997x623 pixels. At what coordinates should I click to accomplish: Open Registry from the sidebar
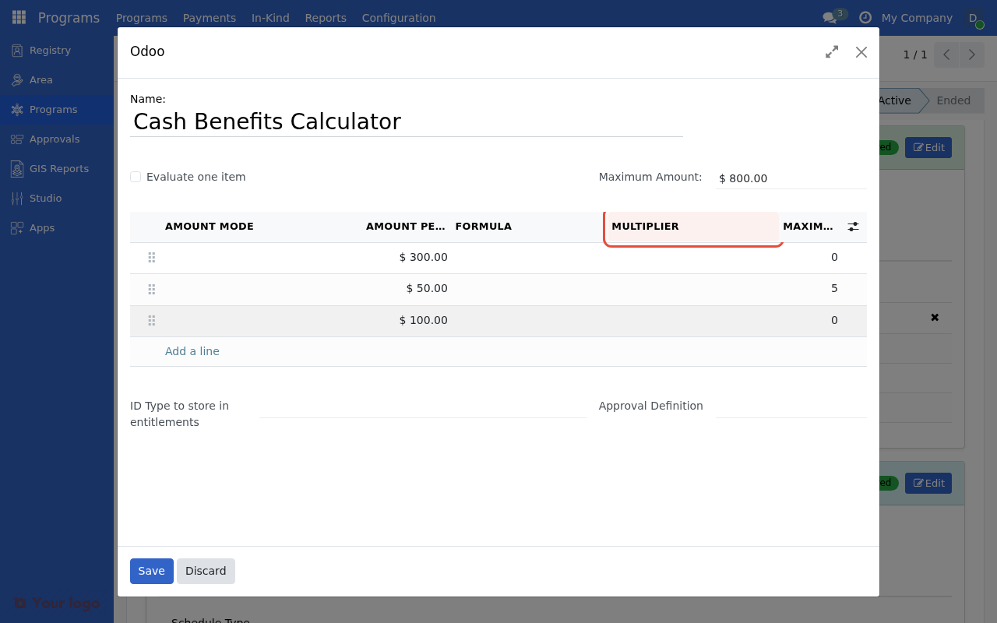pyautogui.click(x=50, y=50)
